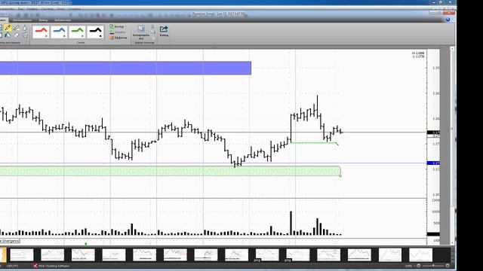Switch to the Библиотека tab

(x=63, y=20)
